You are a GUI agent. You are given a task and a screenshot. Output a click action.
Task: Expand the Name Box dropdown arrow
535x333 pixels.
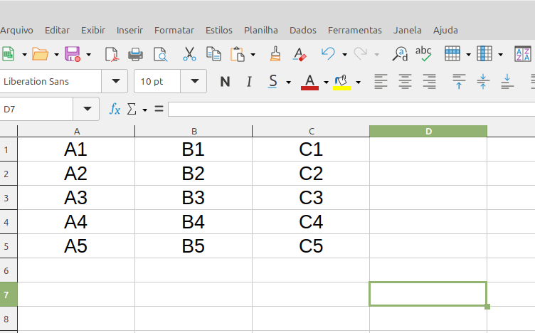[x=87, y=109]
